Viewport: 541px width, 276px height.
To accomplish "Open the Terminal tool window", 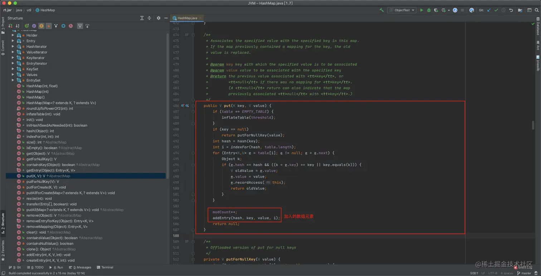I will [105, 267].
